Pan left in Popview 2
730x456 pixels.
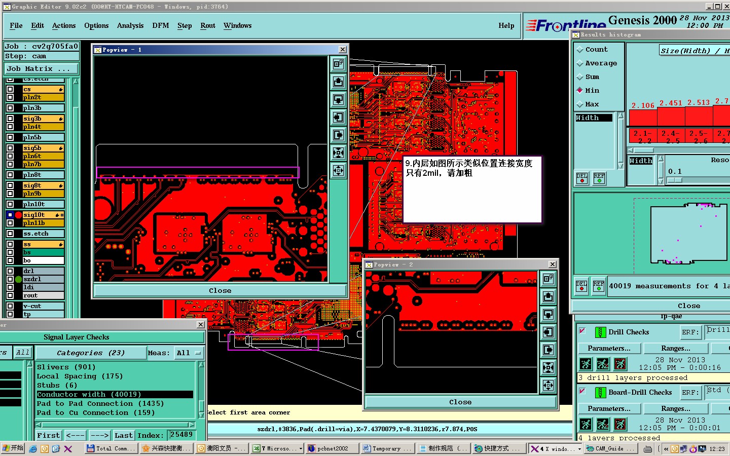[548, 332]
